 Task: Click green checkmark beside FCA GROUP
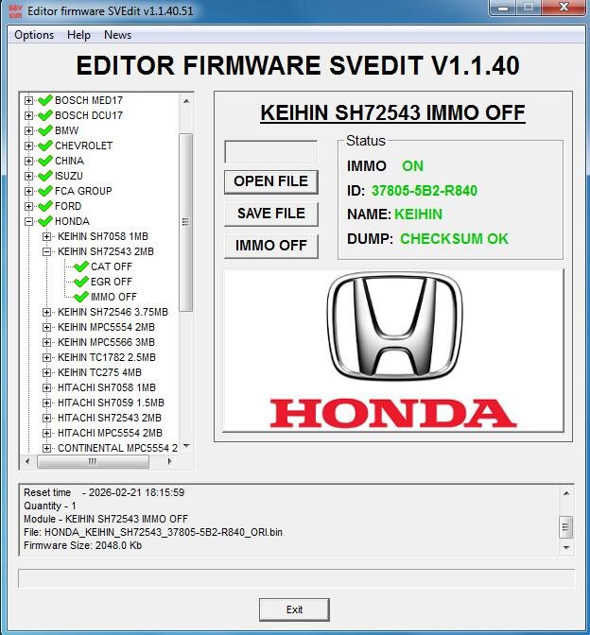[45, 191]
